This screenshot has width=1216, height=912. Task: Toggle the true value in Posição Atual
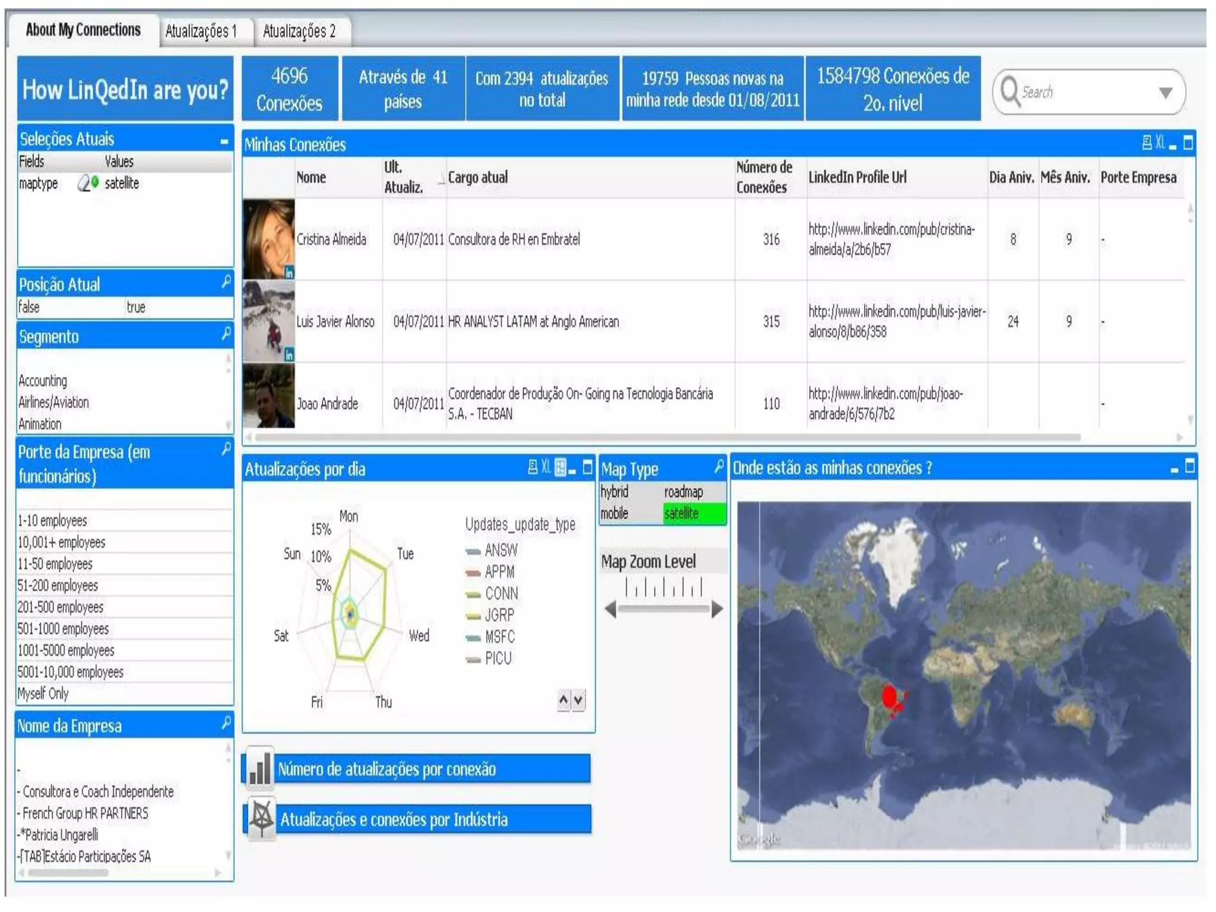pos(136,307)
